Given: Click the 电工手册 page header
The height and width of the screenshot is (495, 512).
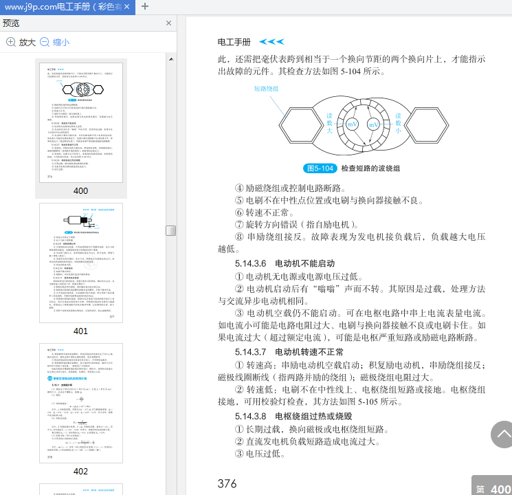Looking at the screenshot, I should [x=234, y=42].
